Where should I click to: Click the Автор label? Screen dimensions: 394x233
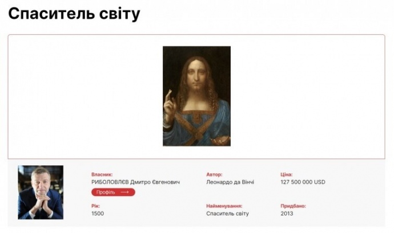pyautogui.click(x=214, y=174)
